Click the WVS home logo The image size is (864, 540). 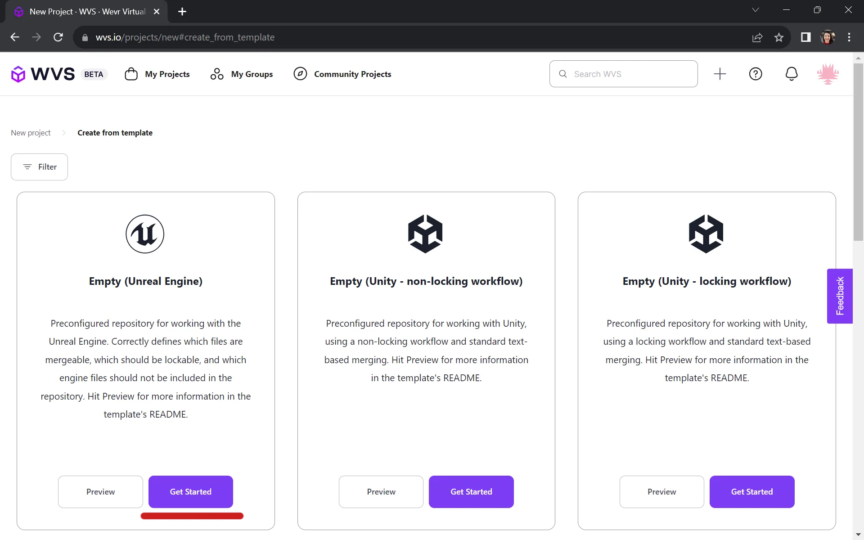coord(43,73)
